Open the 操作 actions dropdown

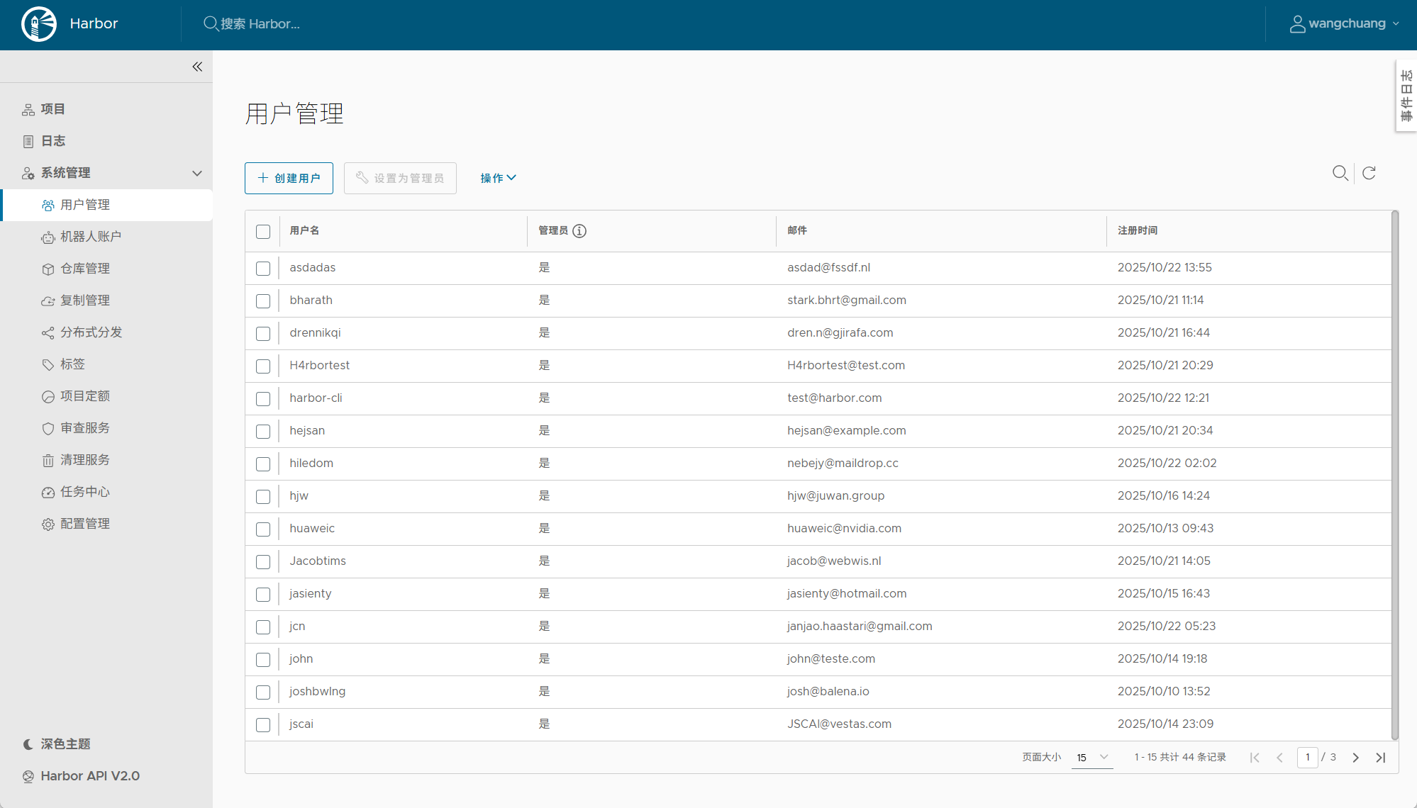498,178
